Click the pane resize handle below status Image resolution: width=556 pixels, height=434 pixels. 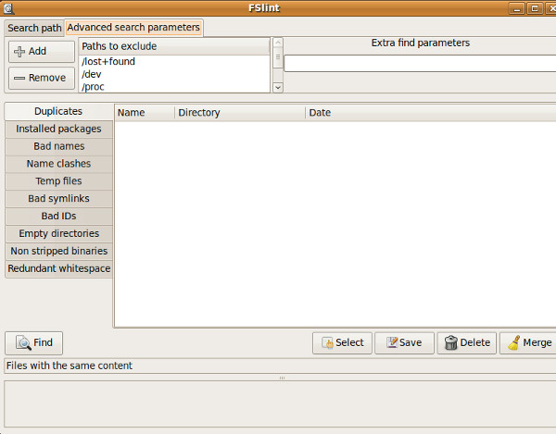[x=282, y=378]
